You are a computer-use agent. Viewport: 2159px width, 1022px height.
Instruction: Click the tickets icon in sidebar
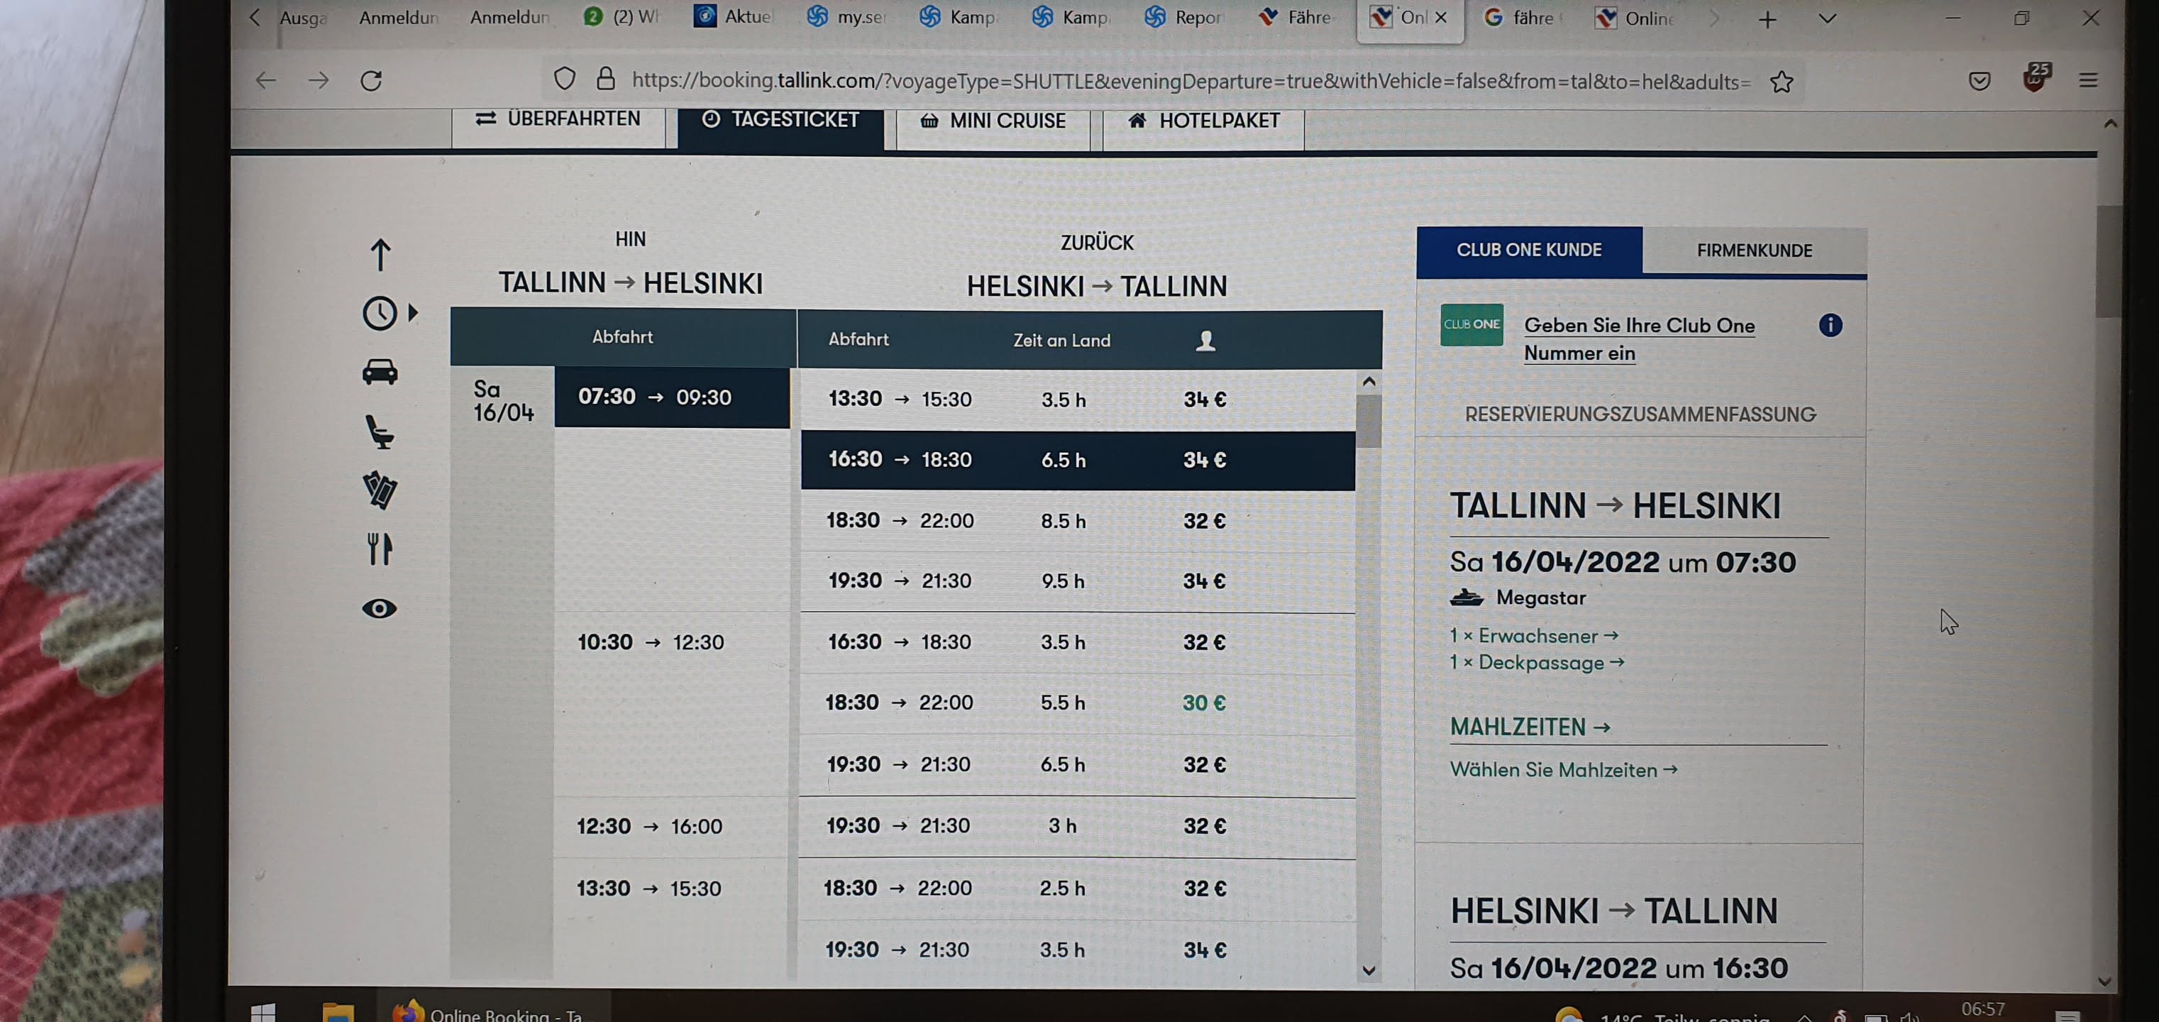click(x=379, y=490)
